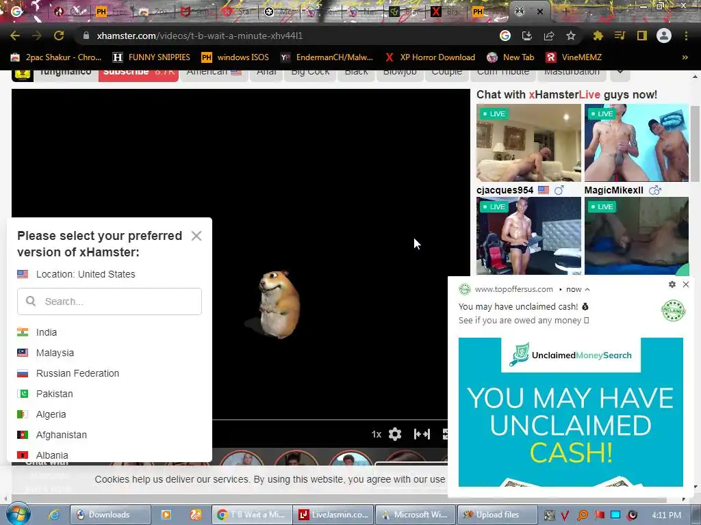Open notification settings gear on the topoffersus popup

(x=672, y=284)
